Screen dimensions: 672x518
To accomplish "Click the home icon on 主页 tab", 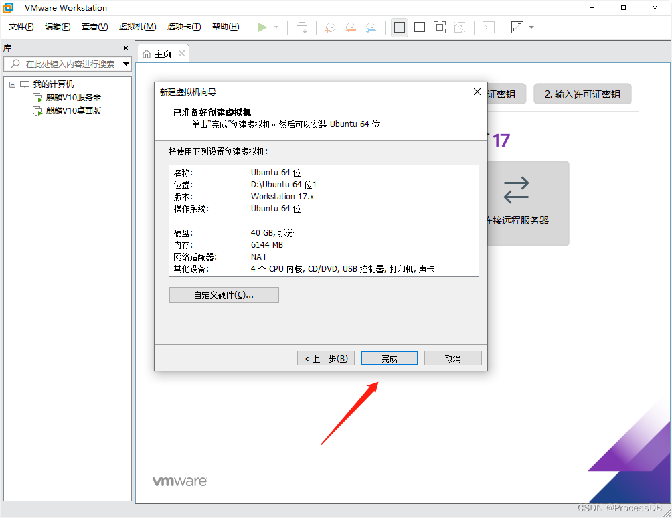I will (147, 54).
